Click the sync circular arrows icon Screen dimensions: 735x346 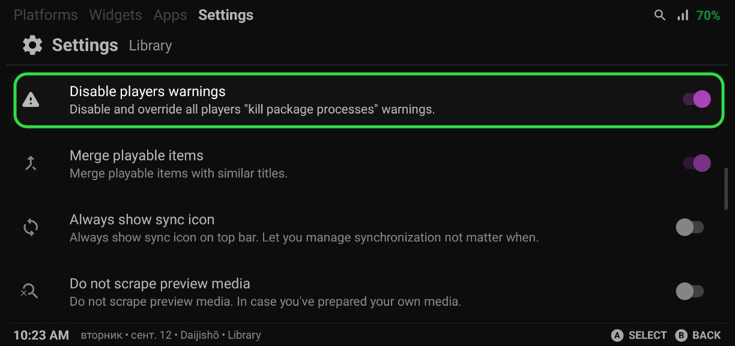(x=31, y=228)
